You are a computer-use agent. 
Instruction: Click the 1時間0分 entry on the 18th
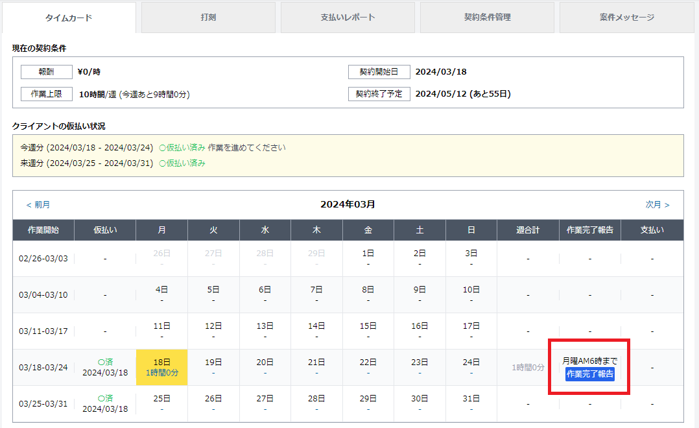pyautogui.click(x=162, y=373)
